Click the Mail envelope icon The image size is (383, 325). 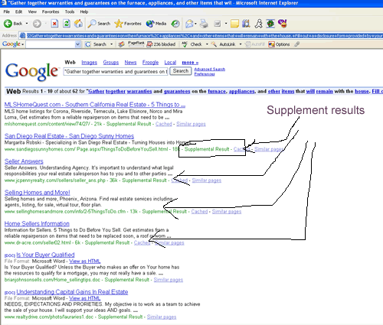click(x=189, y=24)
